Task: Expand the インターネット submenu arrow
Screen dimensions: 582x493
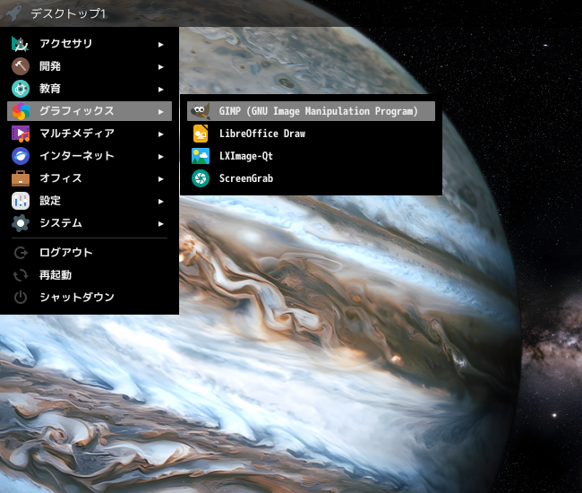Action: pyautogui.click(x=160, y=157)
